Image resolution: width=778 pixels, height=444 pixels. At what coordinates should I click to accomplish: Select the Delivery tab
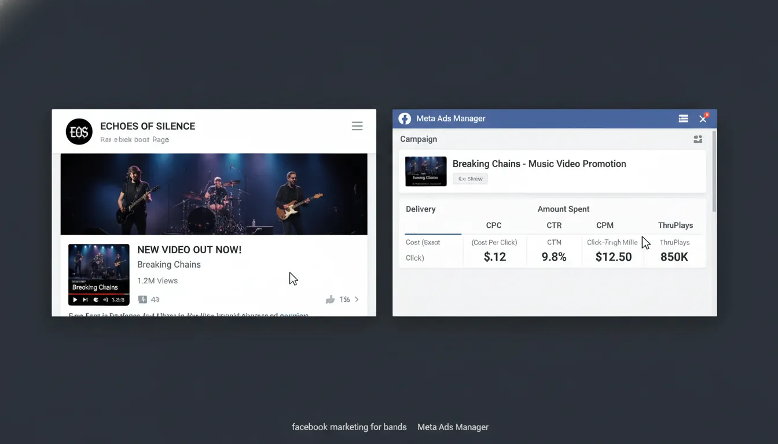click(x=421, y=209)
